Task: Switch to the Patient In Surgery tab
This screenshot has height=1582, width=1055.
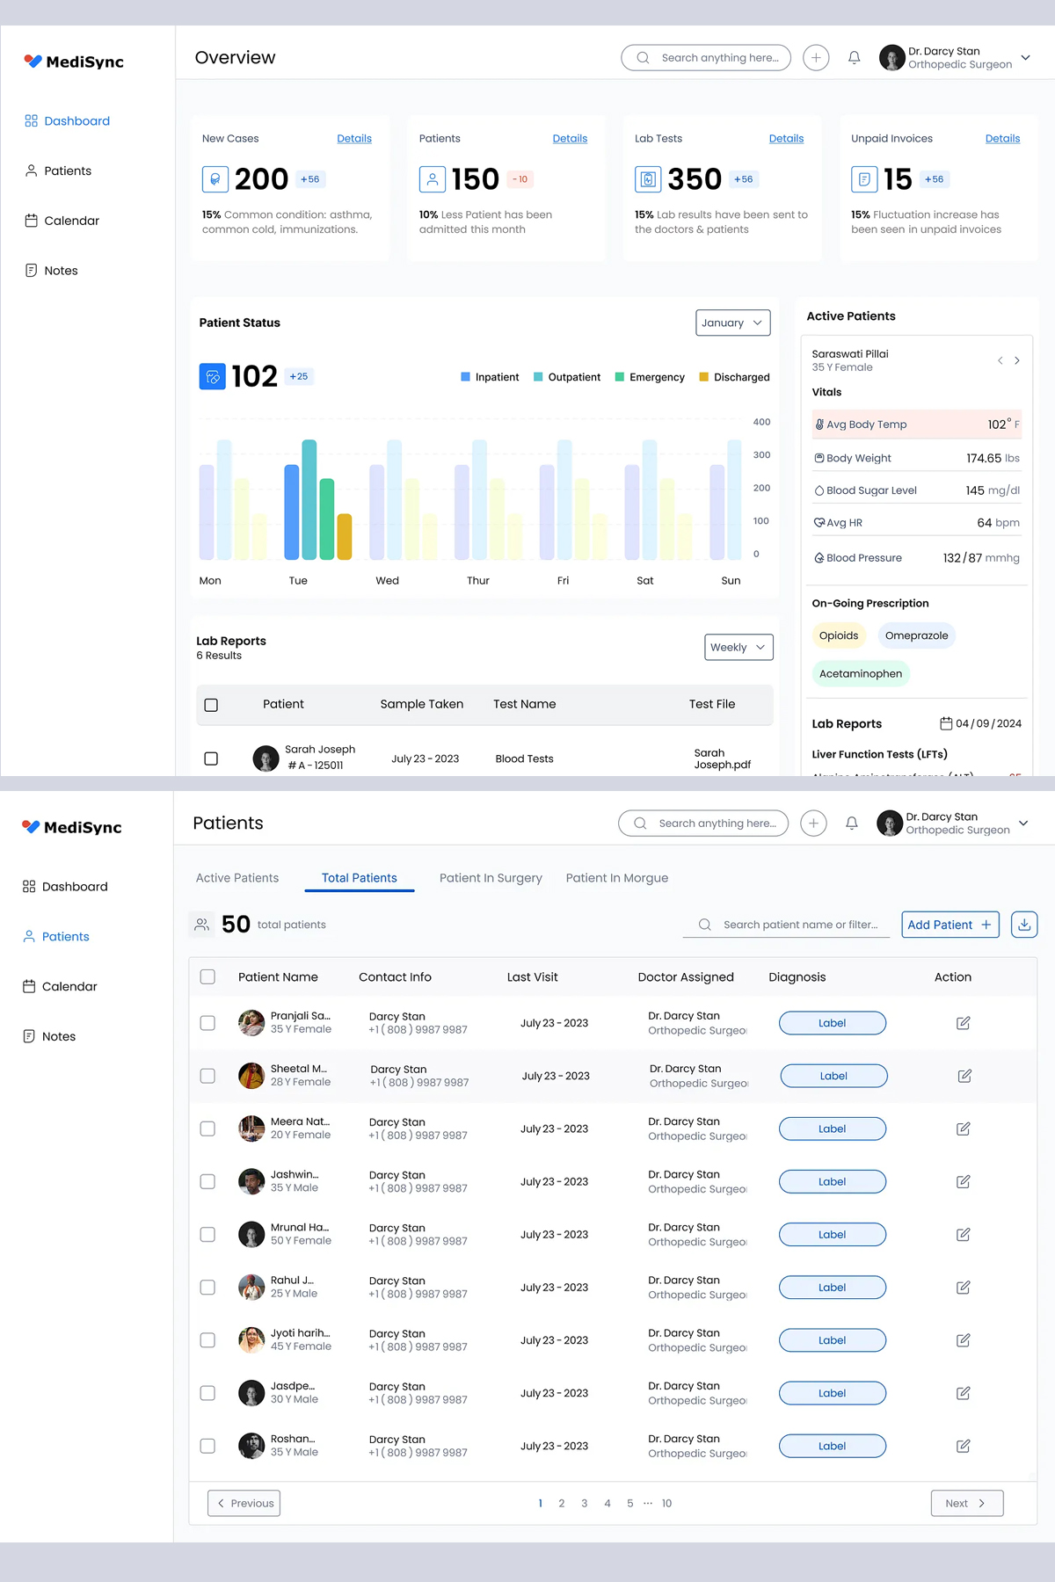Action: [x=491, y=878]
